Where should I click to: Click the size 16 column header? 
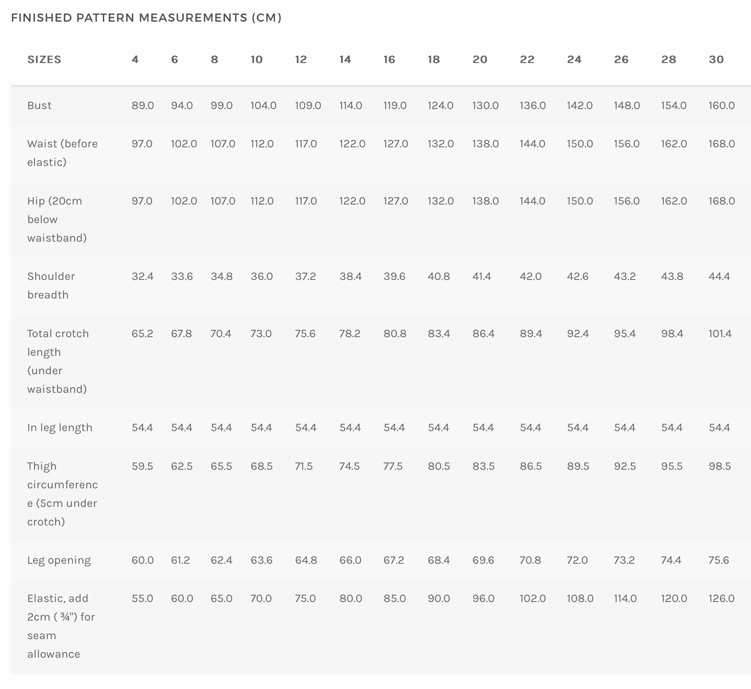pos(389,60)
